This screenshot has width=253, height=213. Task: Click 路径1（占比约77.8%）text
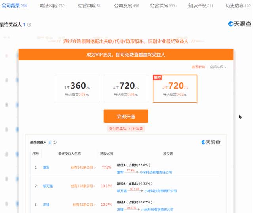click(133, 165)
